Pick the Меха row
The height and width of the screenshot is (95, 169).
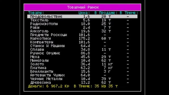(x=82, y=57)
